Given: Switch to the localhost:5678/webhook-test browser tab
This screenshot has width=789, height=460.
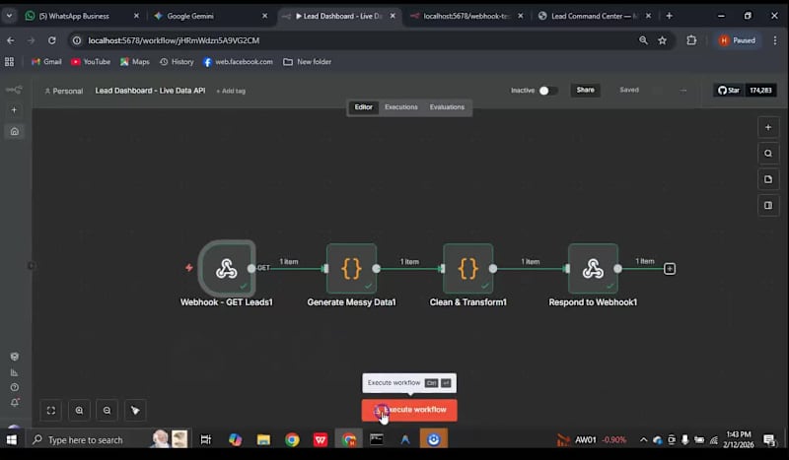Looking at the screenshot, I should click(466, 16).
